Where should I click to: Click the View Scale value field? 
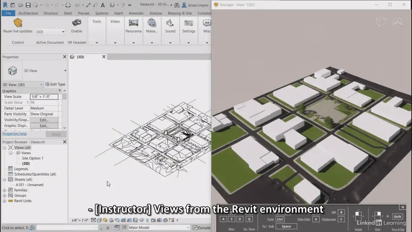point(44,97)
